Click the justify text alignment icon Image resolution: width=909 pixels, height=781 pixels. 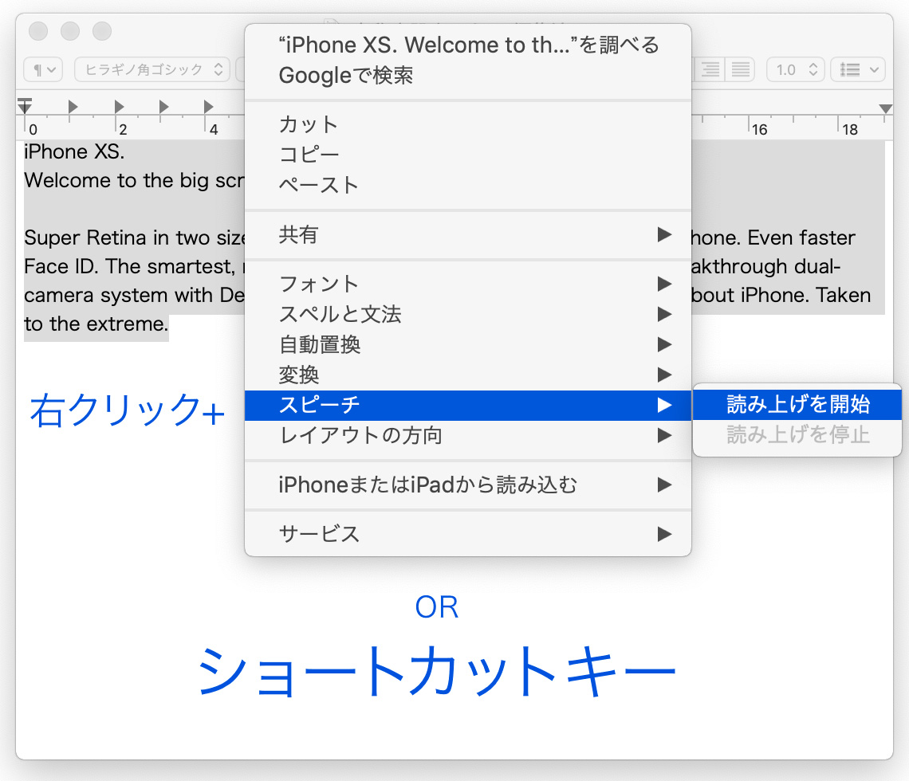coord(740,70)
